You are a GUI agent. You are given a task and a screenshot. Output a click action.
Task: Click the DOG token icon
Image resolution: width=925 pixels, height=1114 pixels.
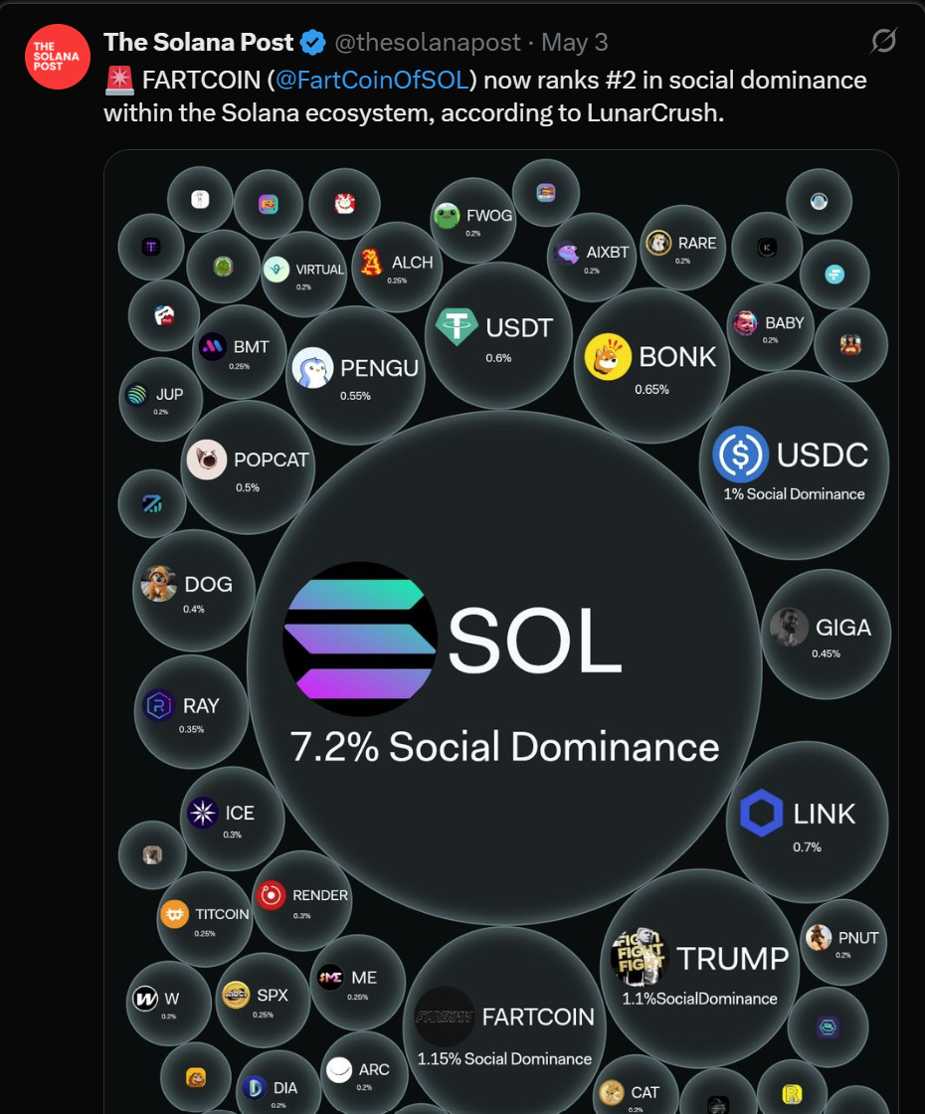click(159, 583)
